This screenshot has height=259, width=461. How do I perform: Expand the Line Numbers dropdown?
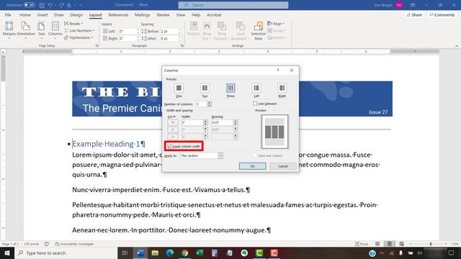[79, 30]
